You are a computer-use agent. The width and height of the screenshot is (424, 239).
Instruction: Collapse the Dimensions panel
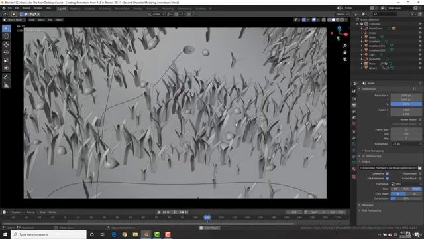[369, 89]
